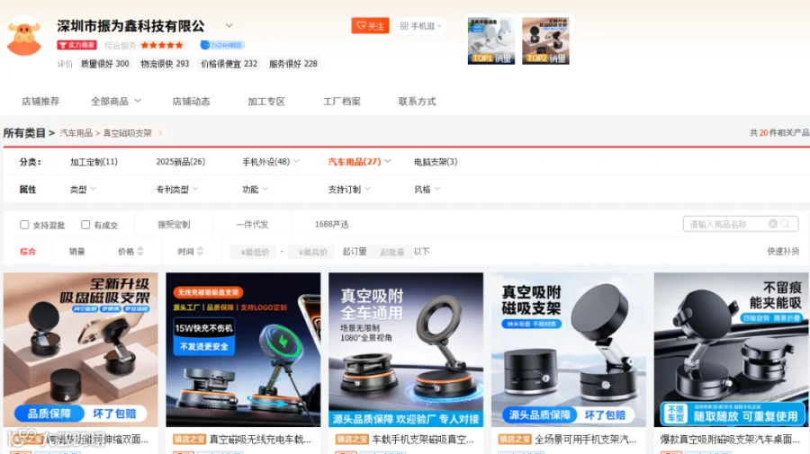Toggle the 支持混批 checkbox
This screenshot has width=810, height=454.
[24, 225]
